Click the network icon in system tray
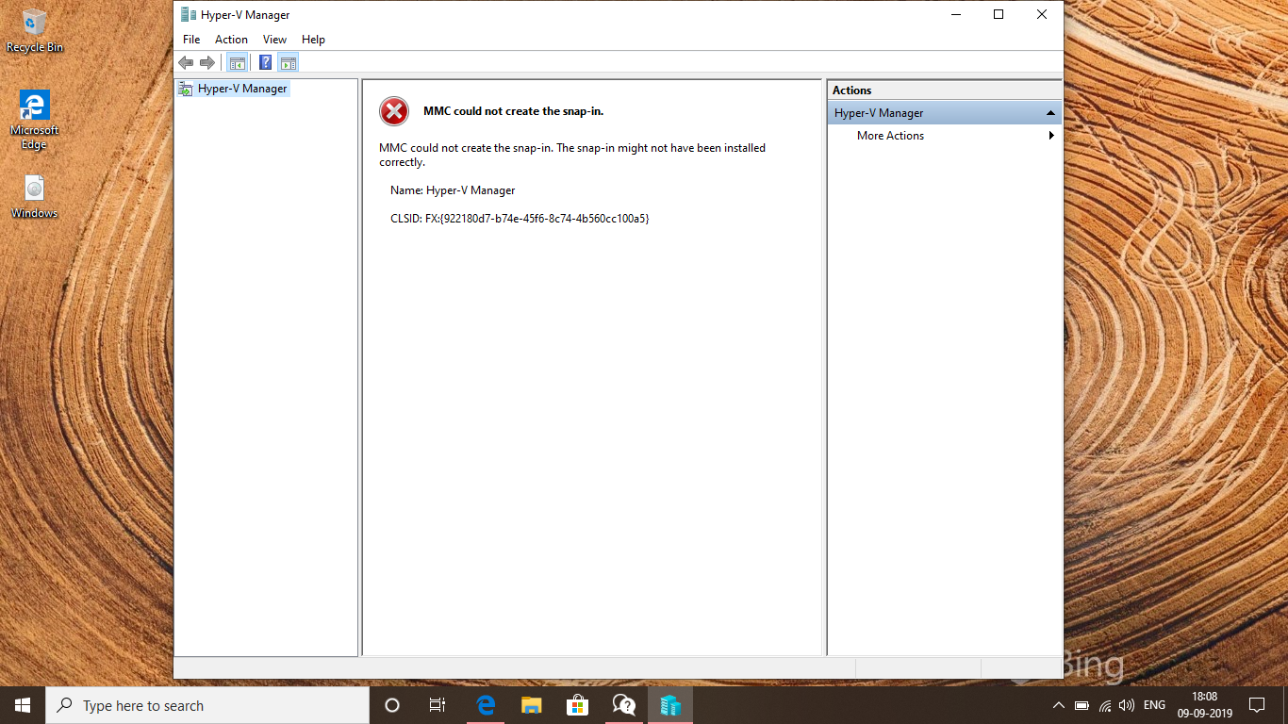This screenshot has height=724, width=1288. pos(1105,705)
